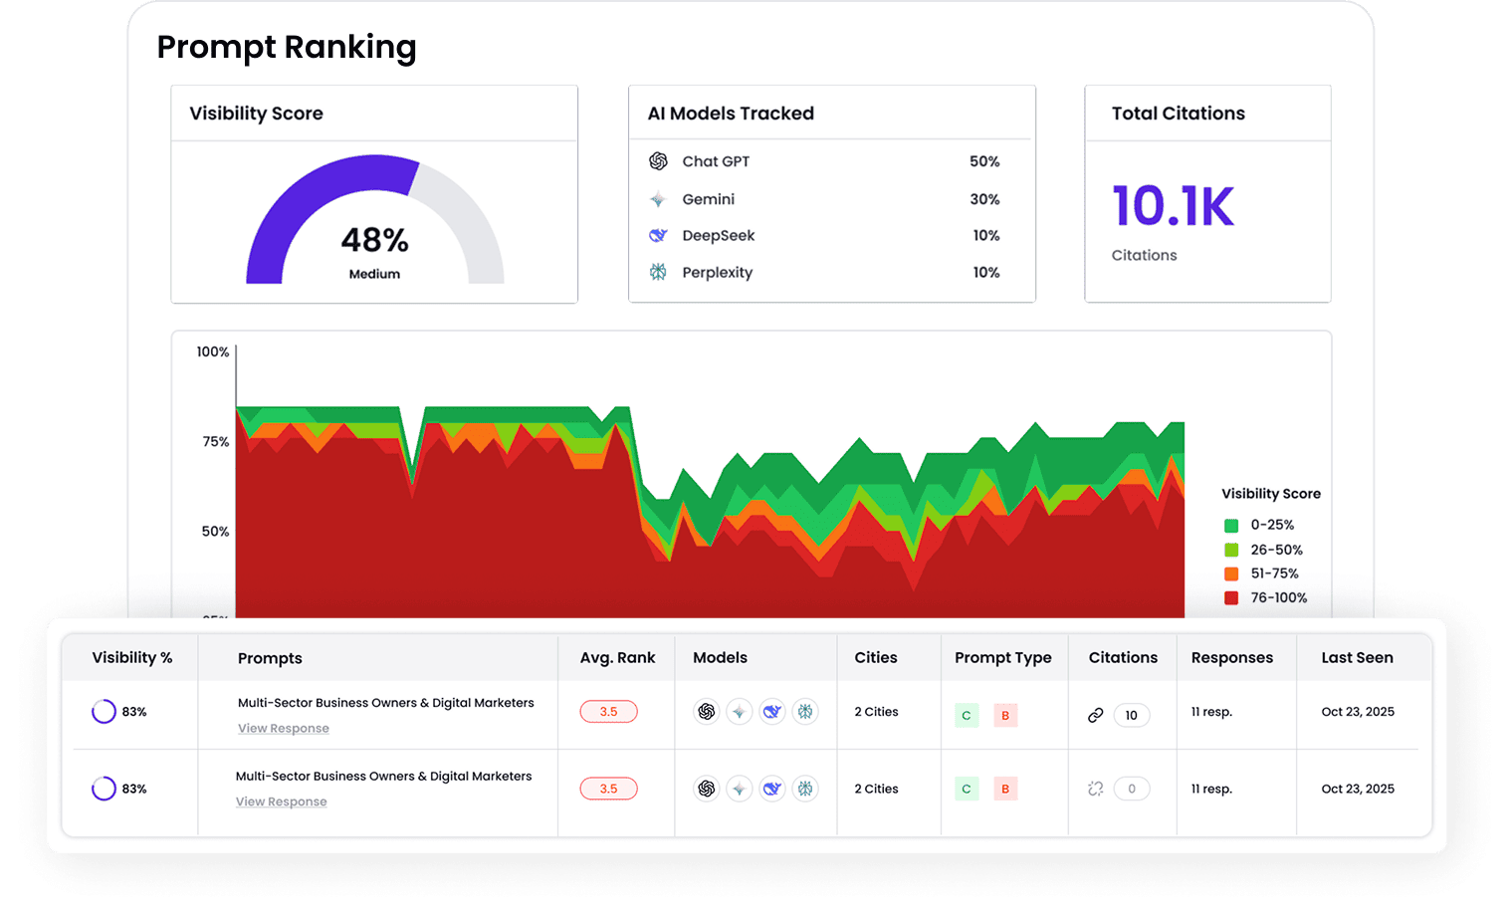
Task: Click the Perplexity icon in AI Models Tracked
Action: point(658,272)
